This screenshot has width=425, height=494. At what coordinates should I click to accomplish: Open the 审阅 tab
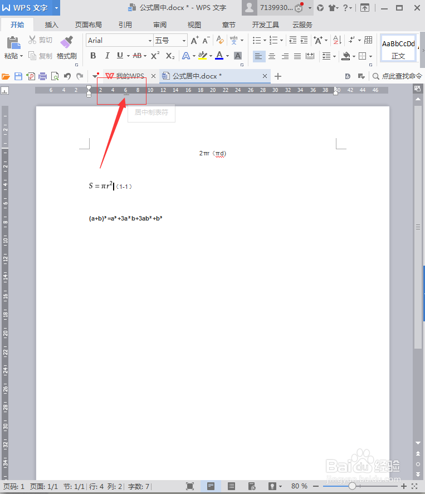coord(160,25)
